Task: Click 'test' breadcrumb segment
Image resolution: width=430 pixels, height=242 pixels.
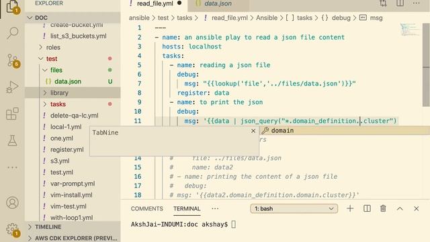Action: (163, 18)
